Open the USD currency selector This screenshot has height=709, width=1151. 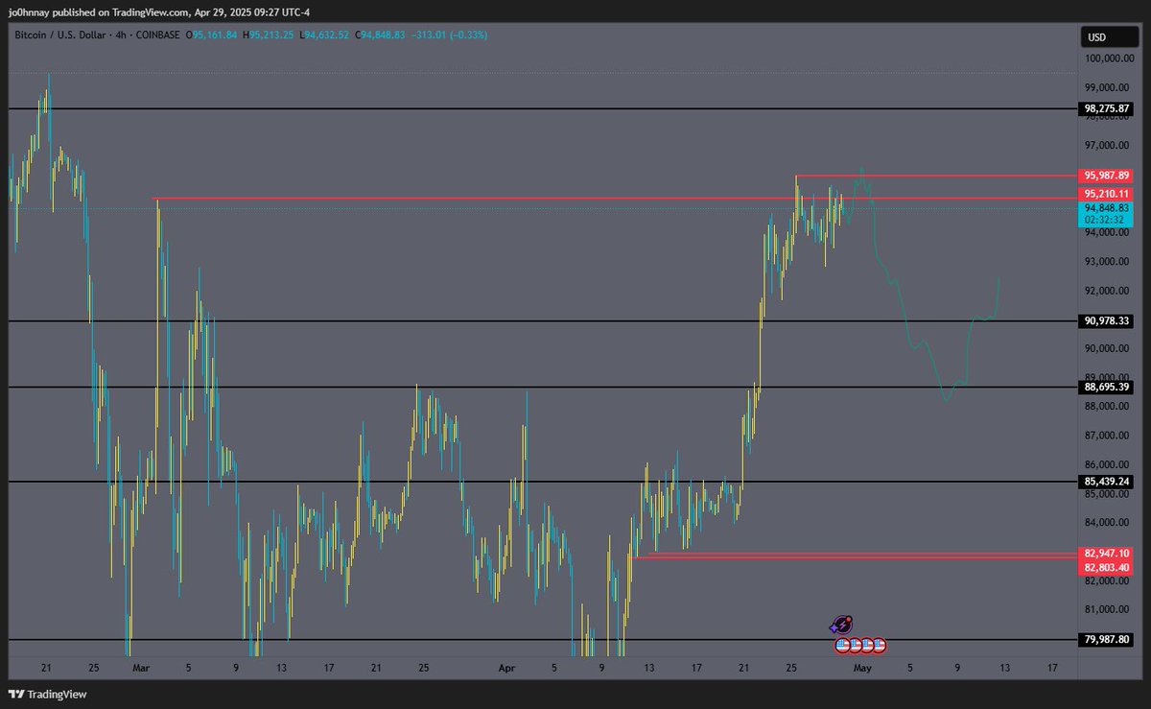click(x=1109, y=37)
